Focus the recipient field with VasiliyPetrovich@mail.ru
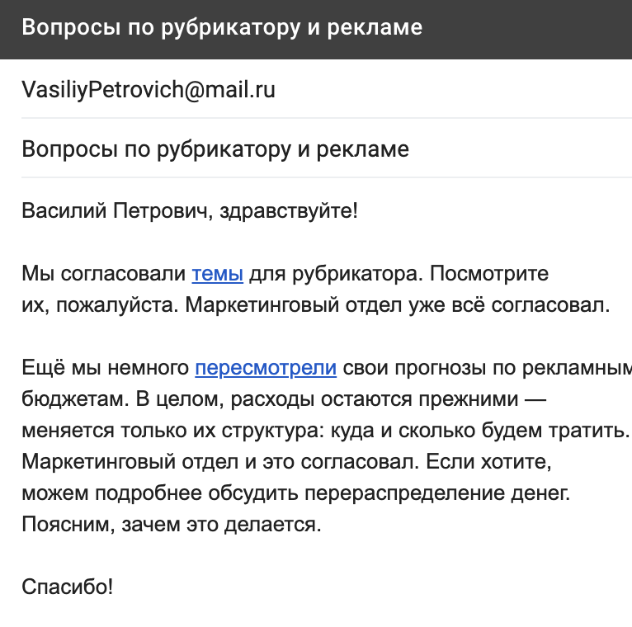 pos(327,89)
